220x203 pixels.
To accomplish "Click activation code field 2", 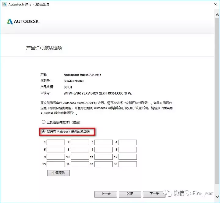I will 79,142.
